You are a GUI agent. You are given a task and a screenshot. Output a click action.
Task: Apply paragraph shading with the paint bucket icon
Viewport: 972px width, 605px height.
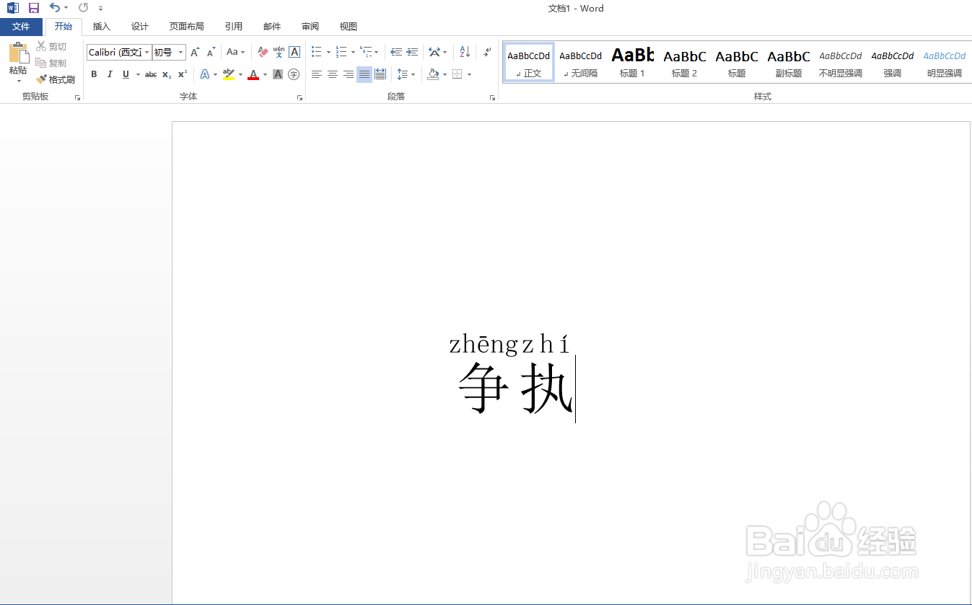click(433, 74)
